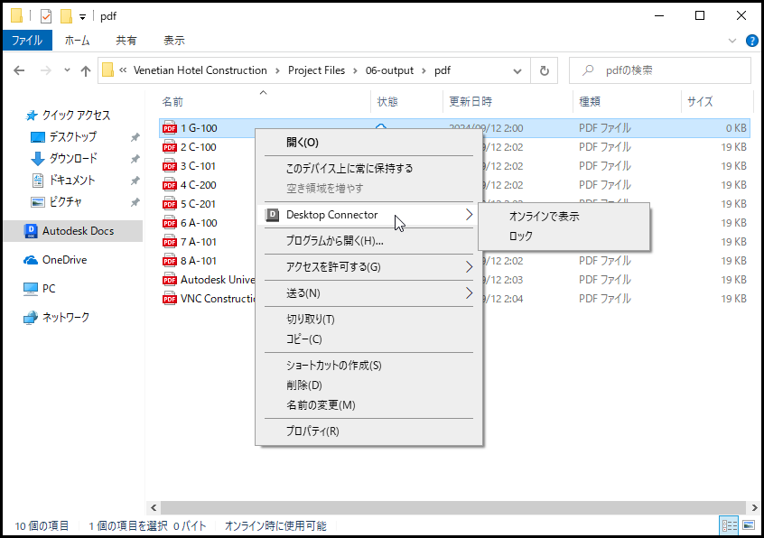
Task: Click the folder-up navigation arrow icon
Action: pos(86,70)
